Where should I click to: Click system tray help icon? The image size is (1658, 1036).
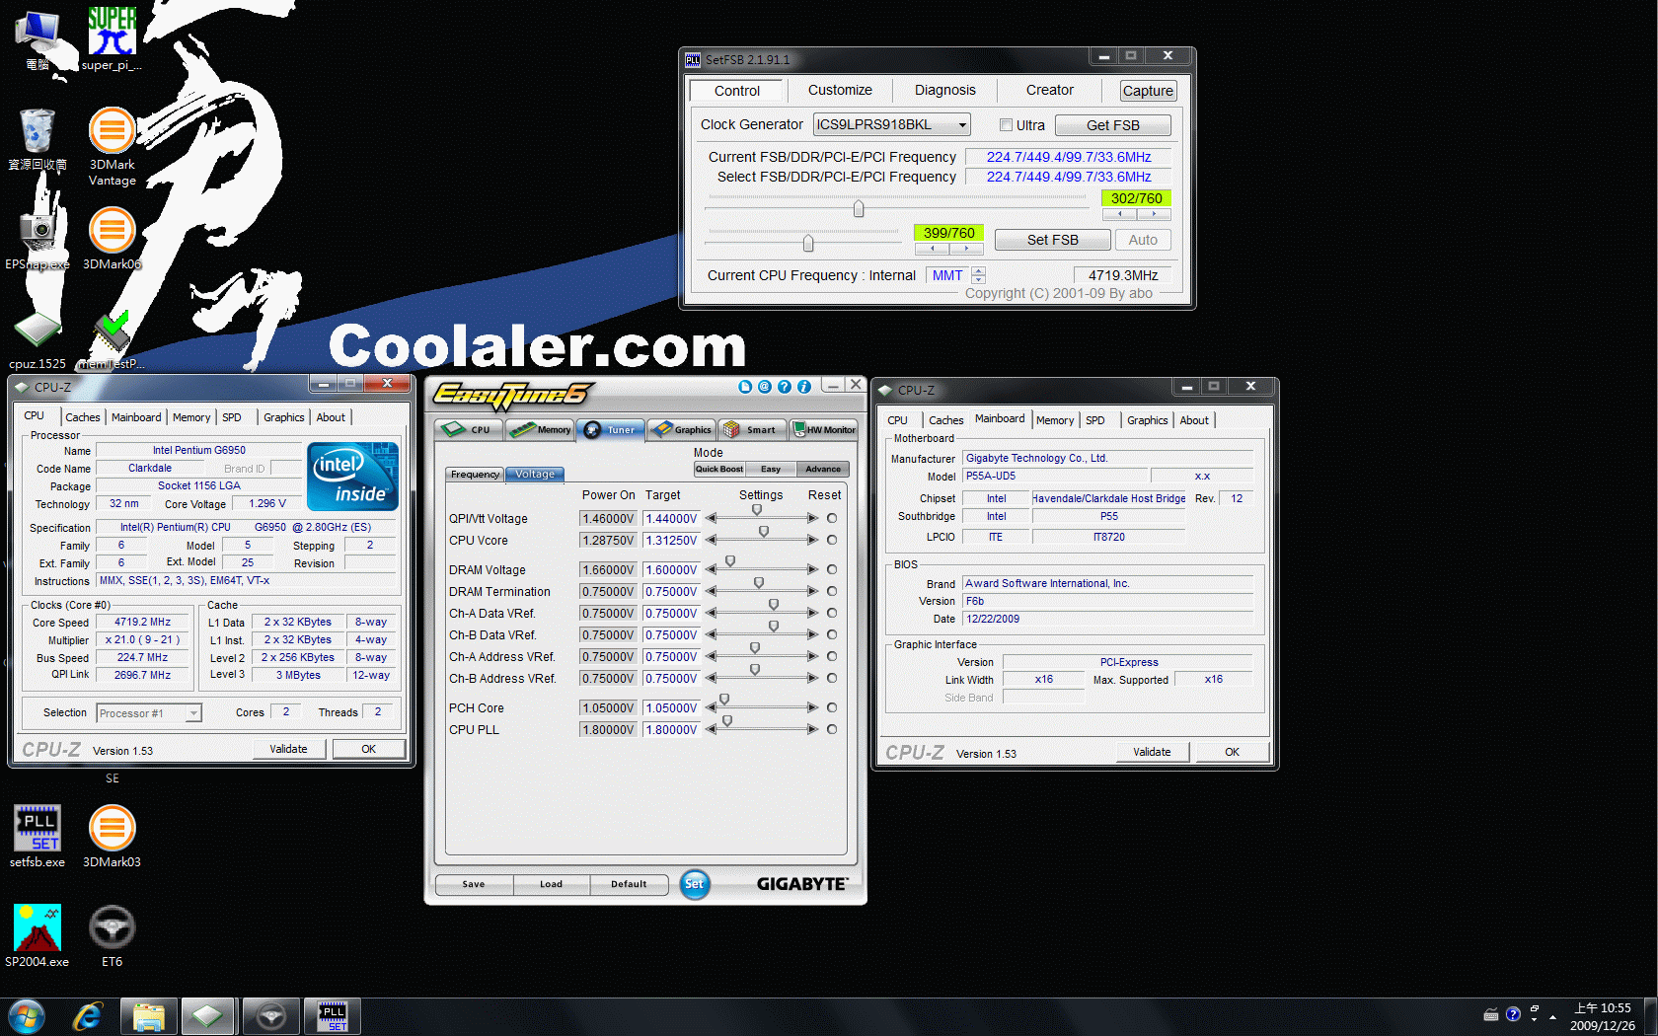coord(1513,1014)
